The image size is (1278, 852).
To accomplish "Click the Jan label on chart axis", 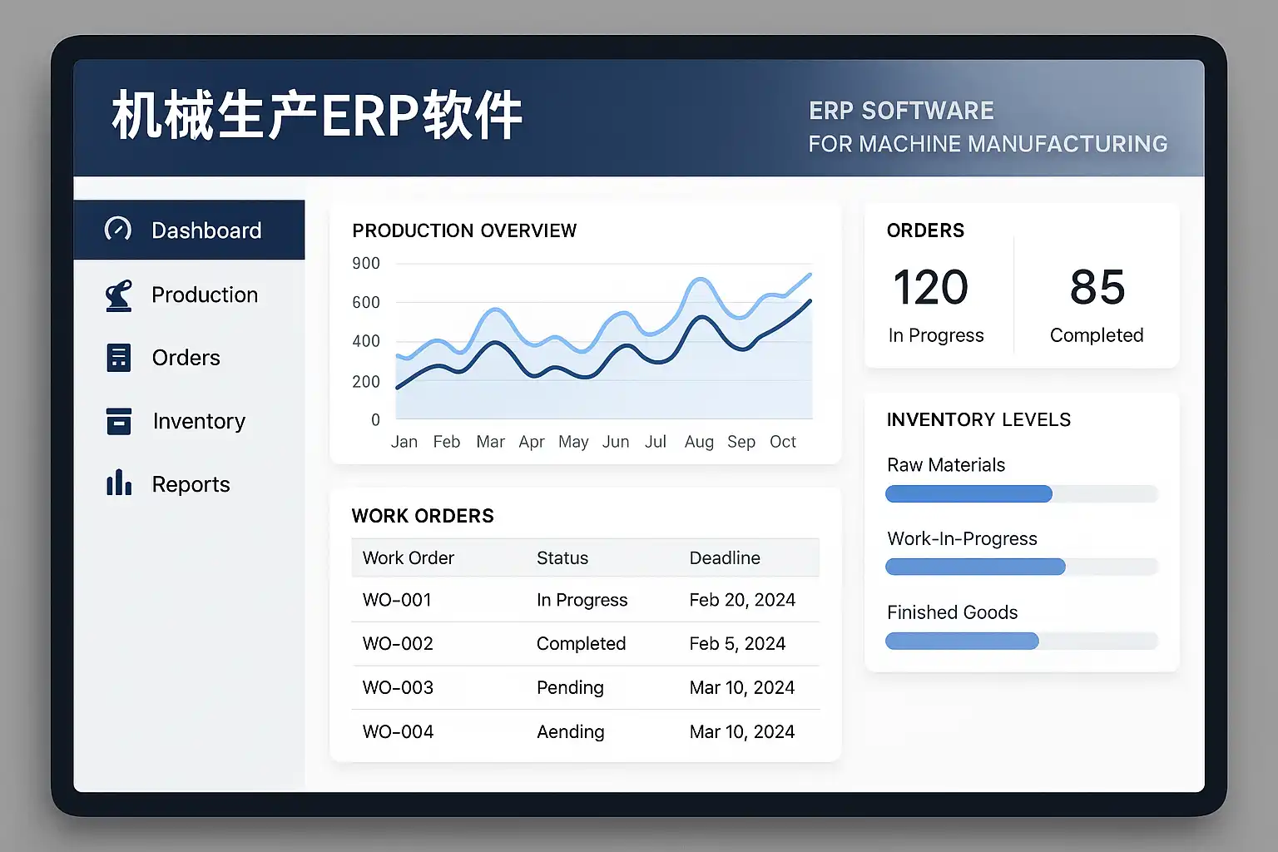I will pyautogui.click(x=404, y=442).
